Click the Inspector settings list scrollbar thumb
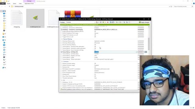195x109 pixels. click(x=149, y=44)
